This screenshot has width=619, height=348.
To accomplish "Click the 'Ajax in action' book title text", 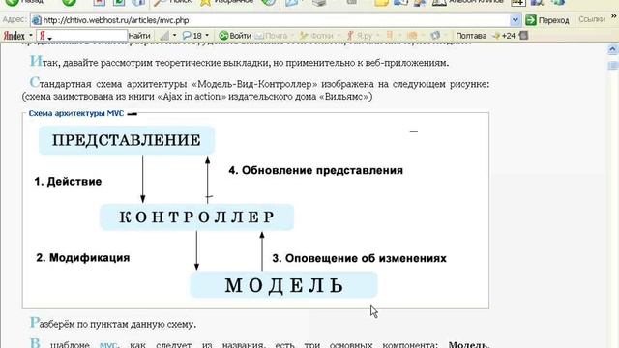I will tap(192, 97).
